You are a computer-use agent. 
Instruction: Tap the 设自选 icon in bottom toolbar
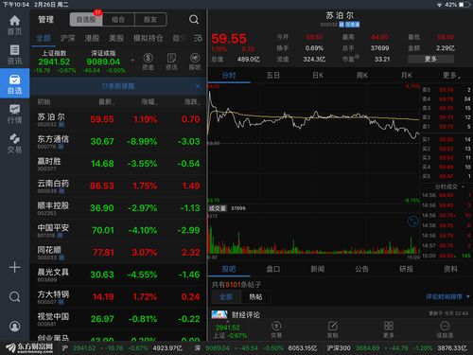pyautogui.click(x=445, y=329)
